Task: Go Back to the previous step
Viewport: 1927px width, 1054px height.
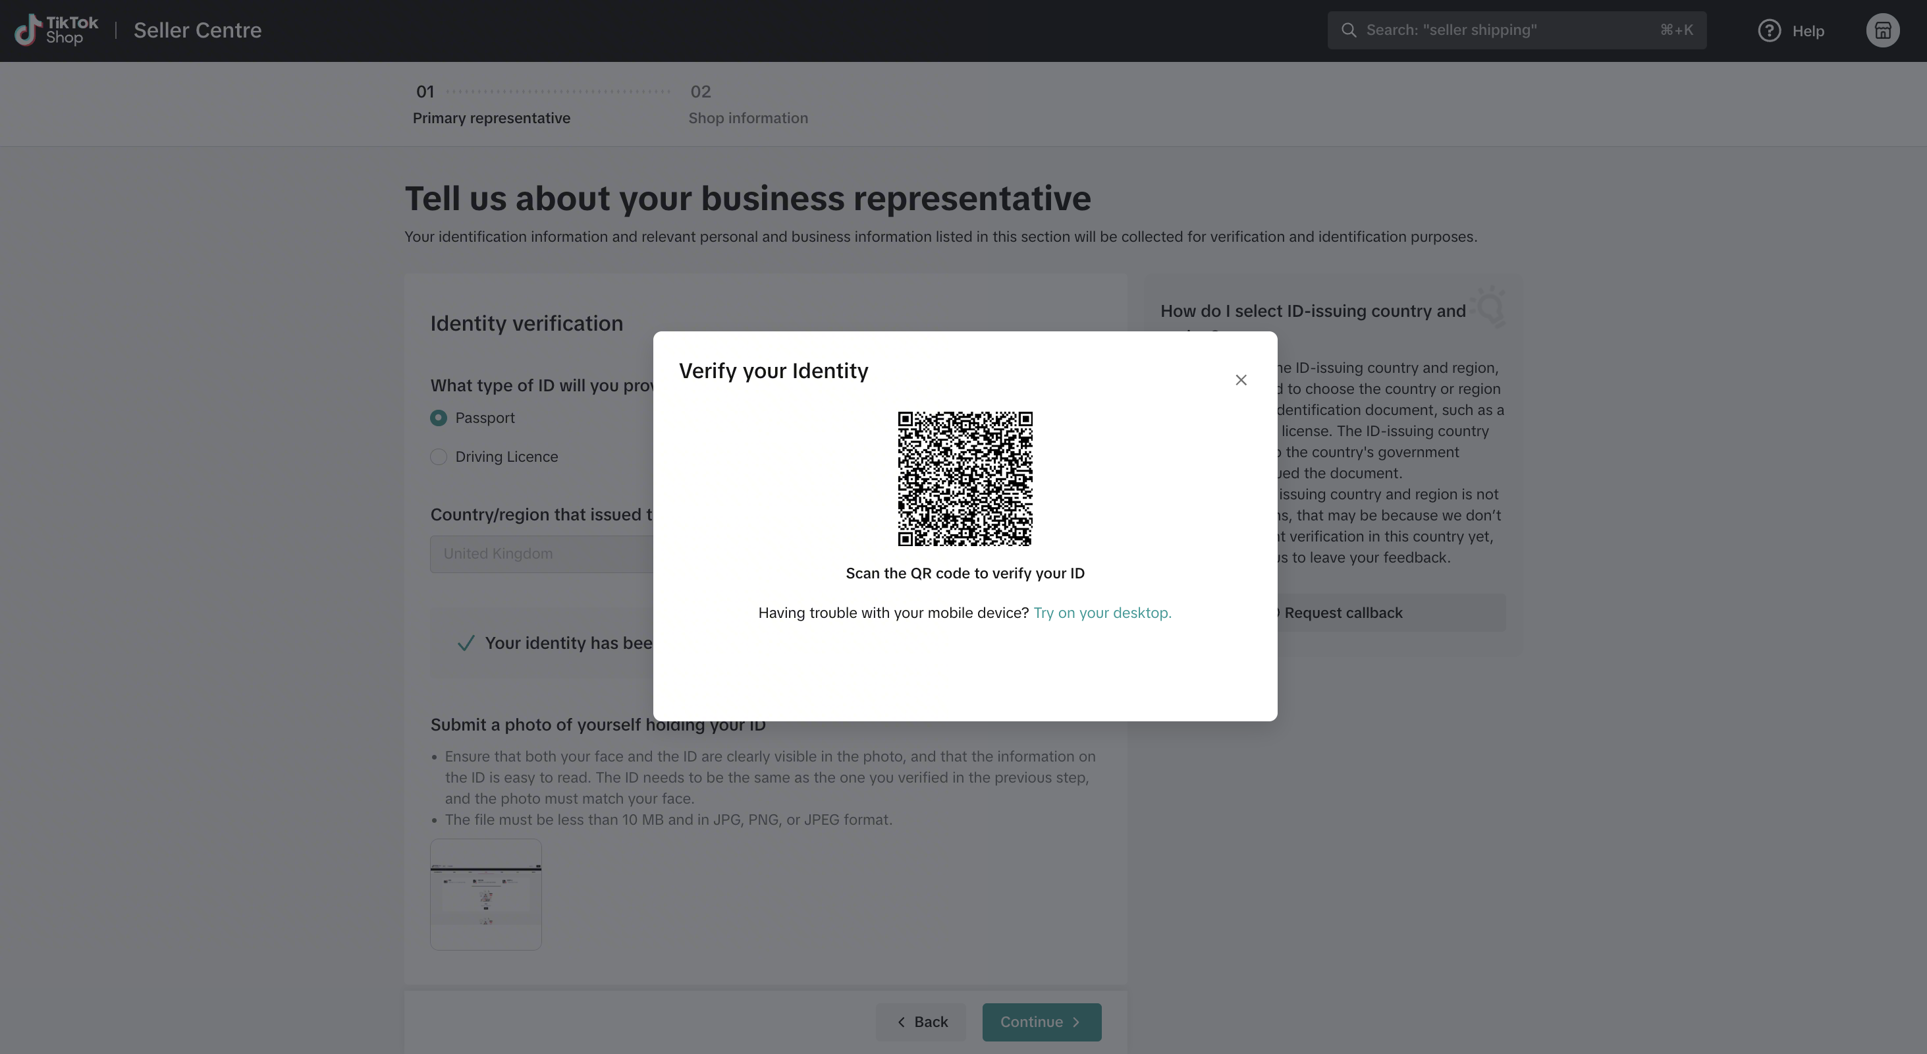Action: 921,1022
